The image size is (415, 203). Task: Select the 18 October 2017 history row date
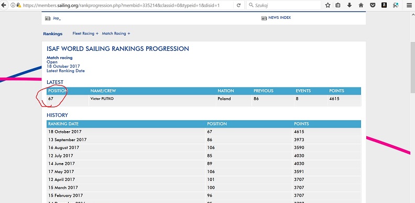[x=65, y=132]
